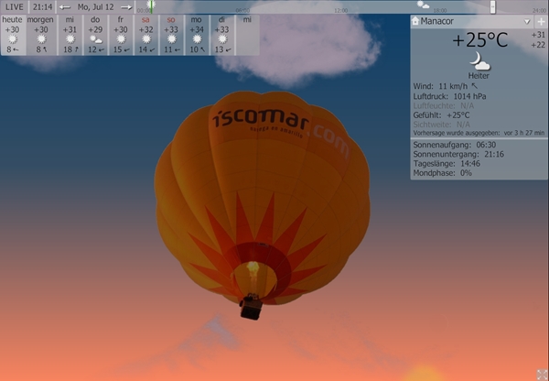Go to previous day with left arrow
The image size is (549, 381).
pyautogui.click(x=65, y=7)
